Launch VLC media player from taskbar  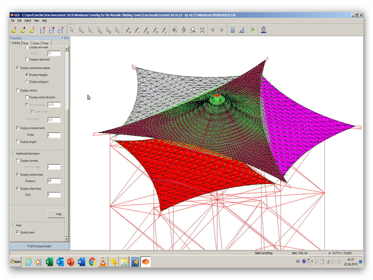tap(103, 262)
